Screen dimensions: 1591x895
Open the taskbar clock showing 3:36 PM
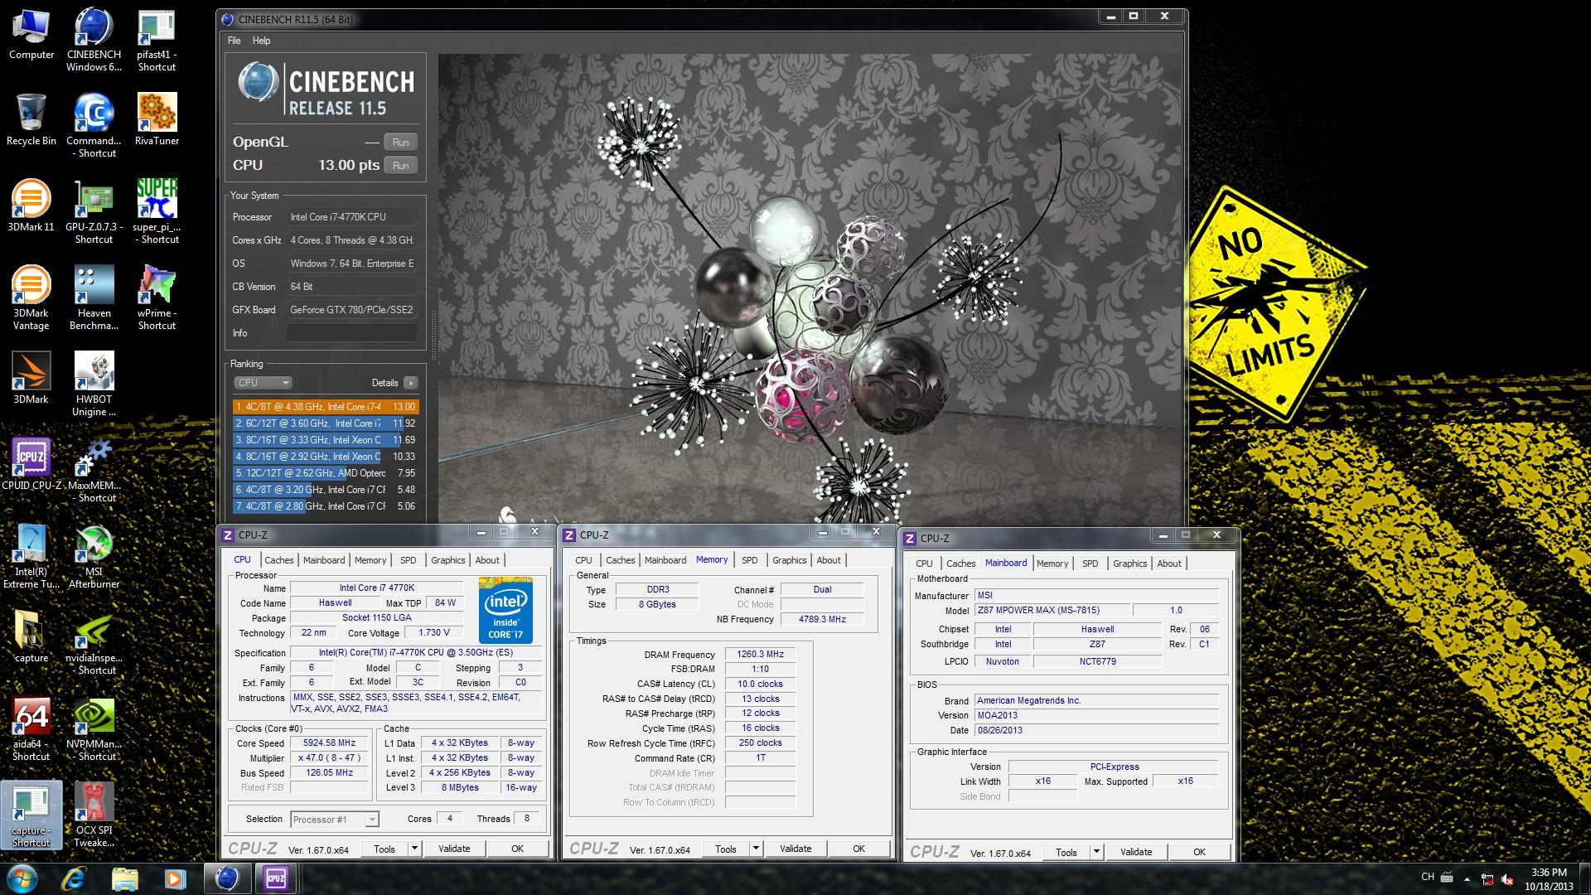(1549, 878)
